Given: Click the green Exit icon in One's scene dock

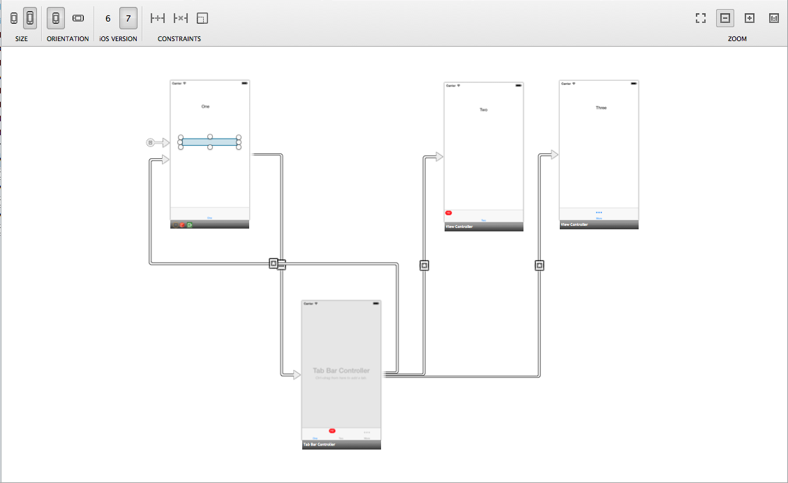Looking at the screenshot, I should click(x=189, y=224).
